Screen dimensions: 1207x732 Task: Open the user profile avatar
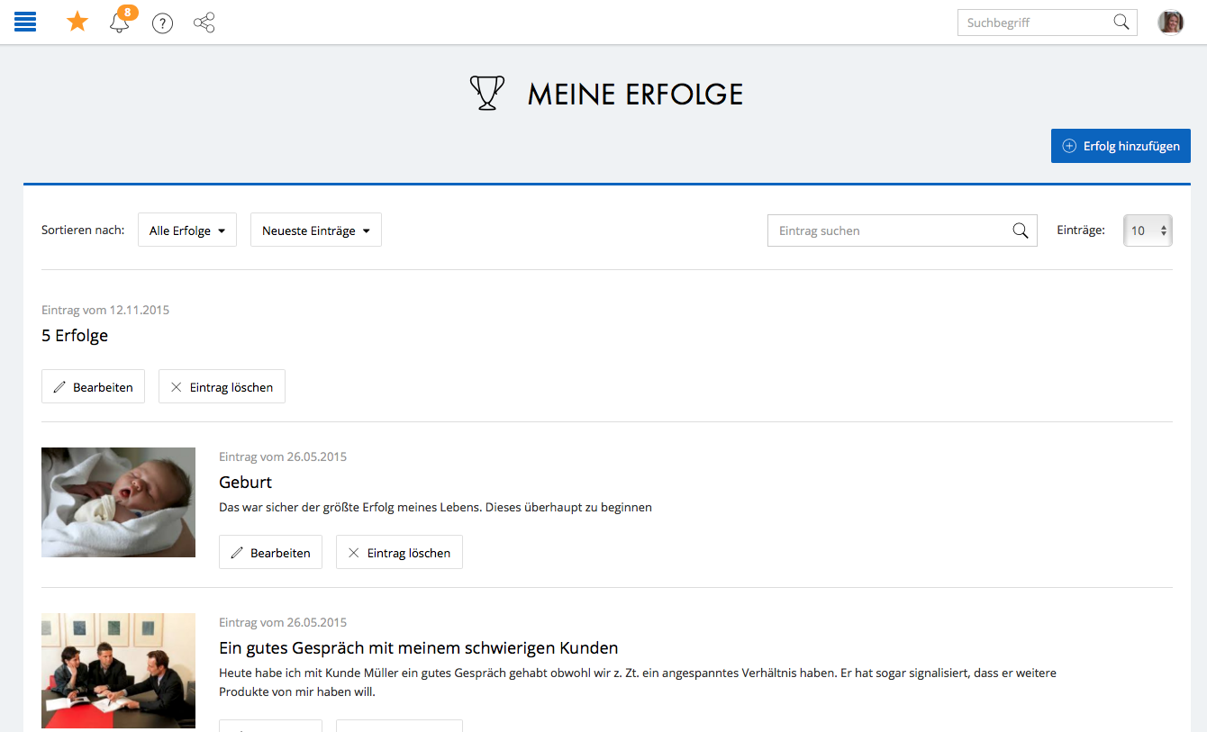[x=1171, y=23]
